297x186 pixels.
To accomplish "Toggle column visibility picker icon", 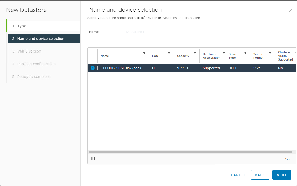I will 93,159.
